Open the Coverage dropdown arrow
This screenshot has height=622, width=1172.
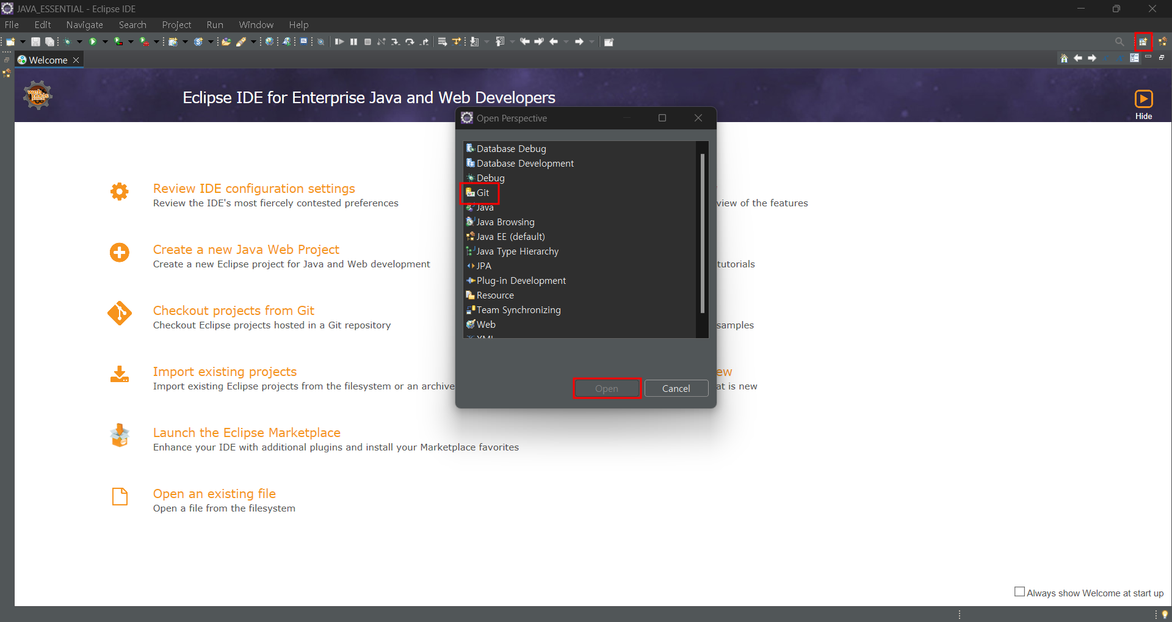pos(131,42)
